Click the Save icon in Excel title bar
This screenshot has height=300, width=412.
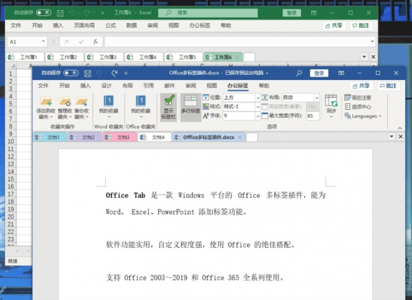pyautogui.click(x=60, y=13)
